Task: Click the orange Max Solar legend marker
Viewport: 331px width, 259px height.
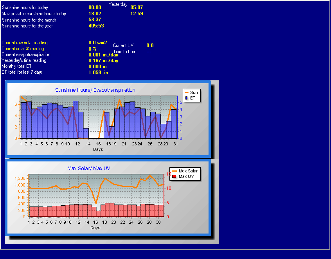Action: pyautogui.click(x=174, y=171)
